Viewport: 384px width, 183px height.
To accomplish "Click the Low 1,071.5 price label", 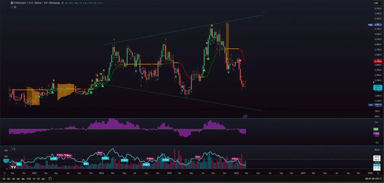I will click(x=375, y=105).
